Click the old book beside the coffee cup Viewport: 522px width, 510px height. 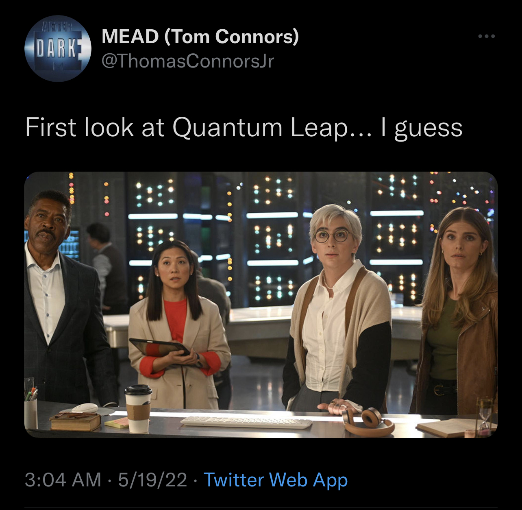(x=75, y=421)
